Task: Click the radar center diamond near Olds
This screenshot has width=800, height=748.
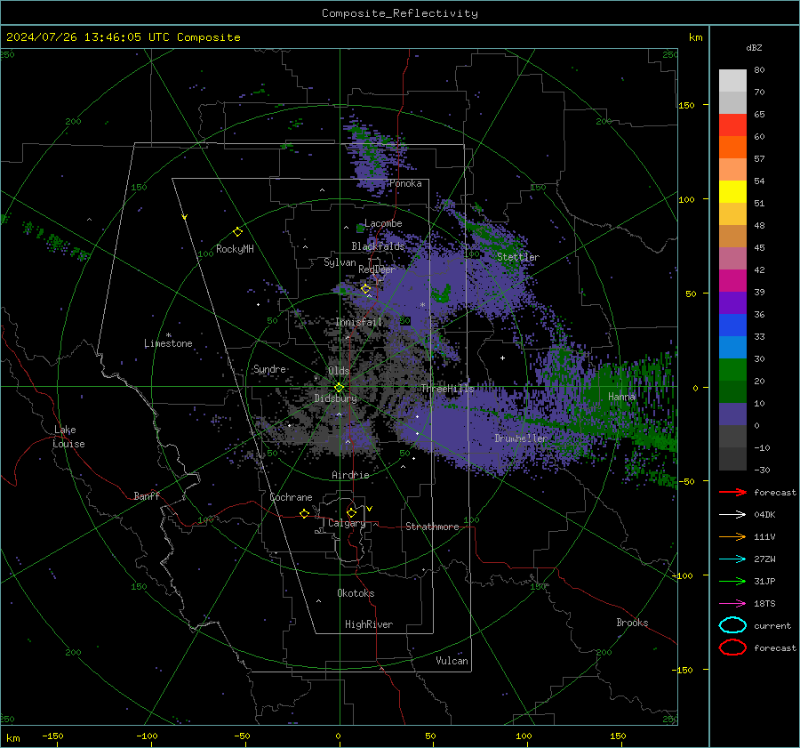Action: point(339,388)
